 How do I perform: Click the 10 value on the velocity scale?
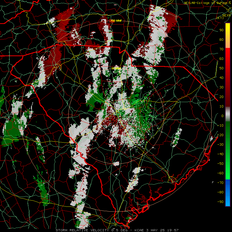coord(221,106)
